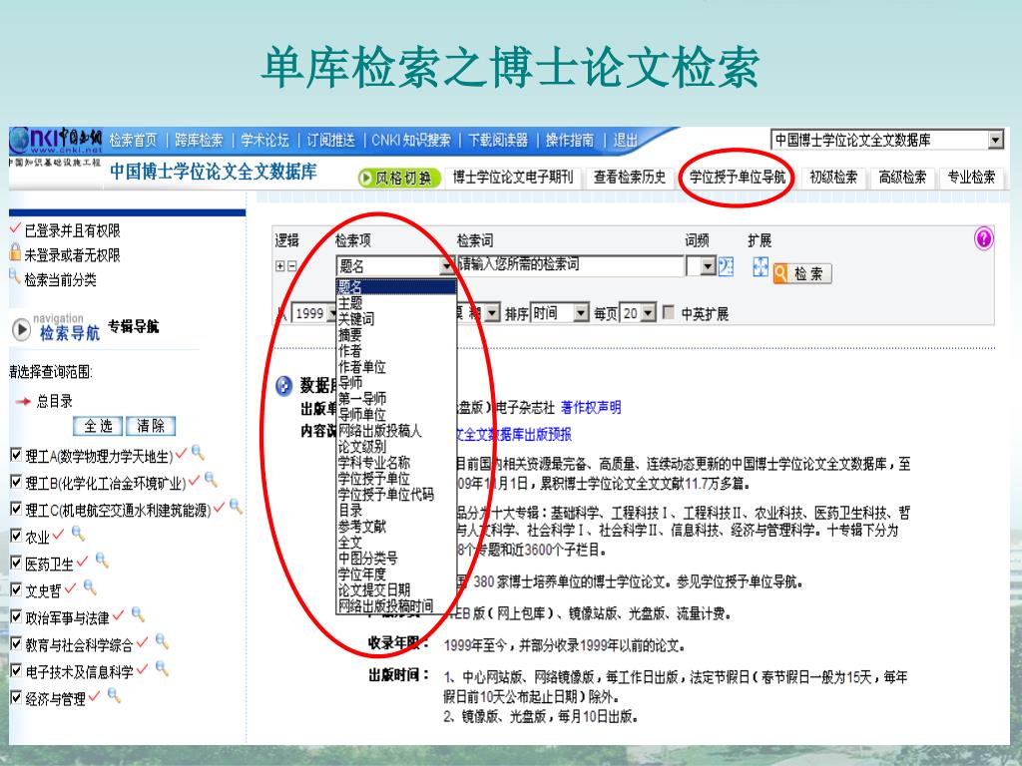Click the expand cross icon under 扩展

pyautogui.click(x=760, y=266)
